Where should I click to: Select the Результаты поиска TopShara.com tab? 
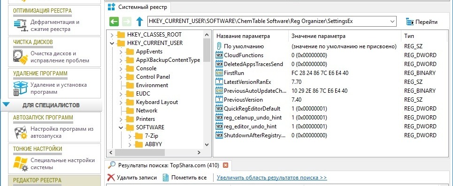tap(169, 165)
